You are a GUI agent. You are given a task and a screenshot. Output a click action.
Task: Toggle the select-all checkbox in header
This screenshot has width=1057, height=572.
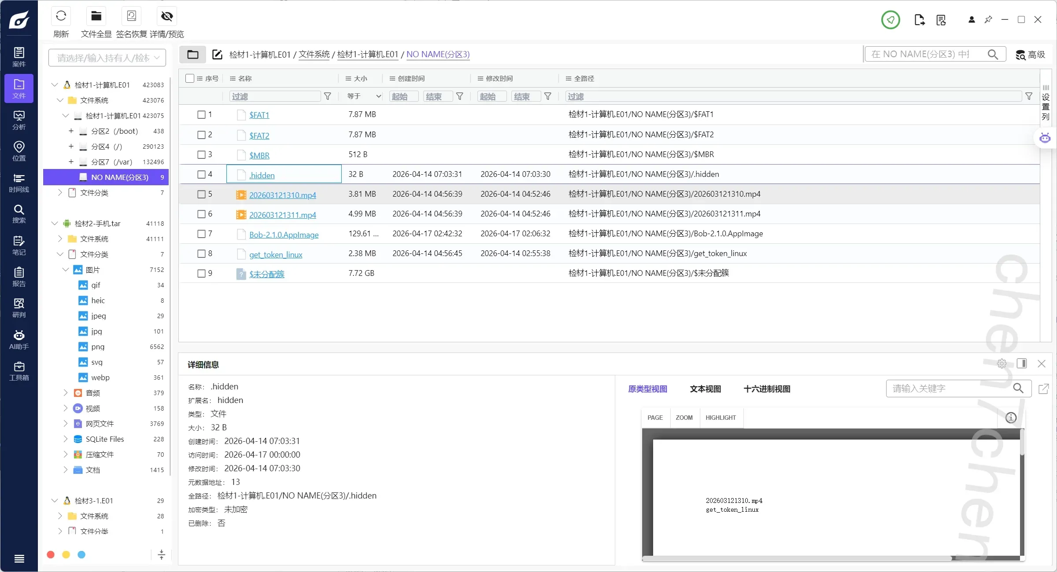click(x=190, y=78)
